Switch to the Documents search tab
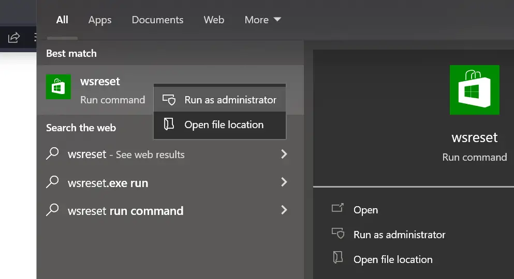514x279 pixels. 157,20
